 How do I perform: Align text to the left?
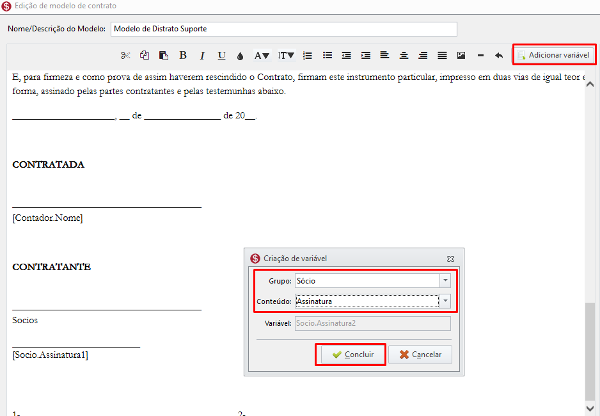pos(384,56)
